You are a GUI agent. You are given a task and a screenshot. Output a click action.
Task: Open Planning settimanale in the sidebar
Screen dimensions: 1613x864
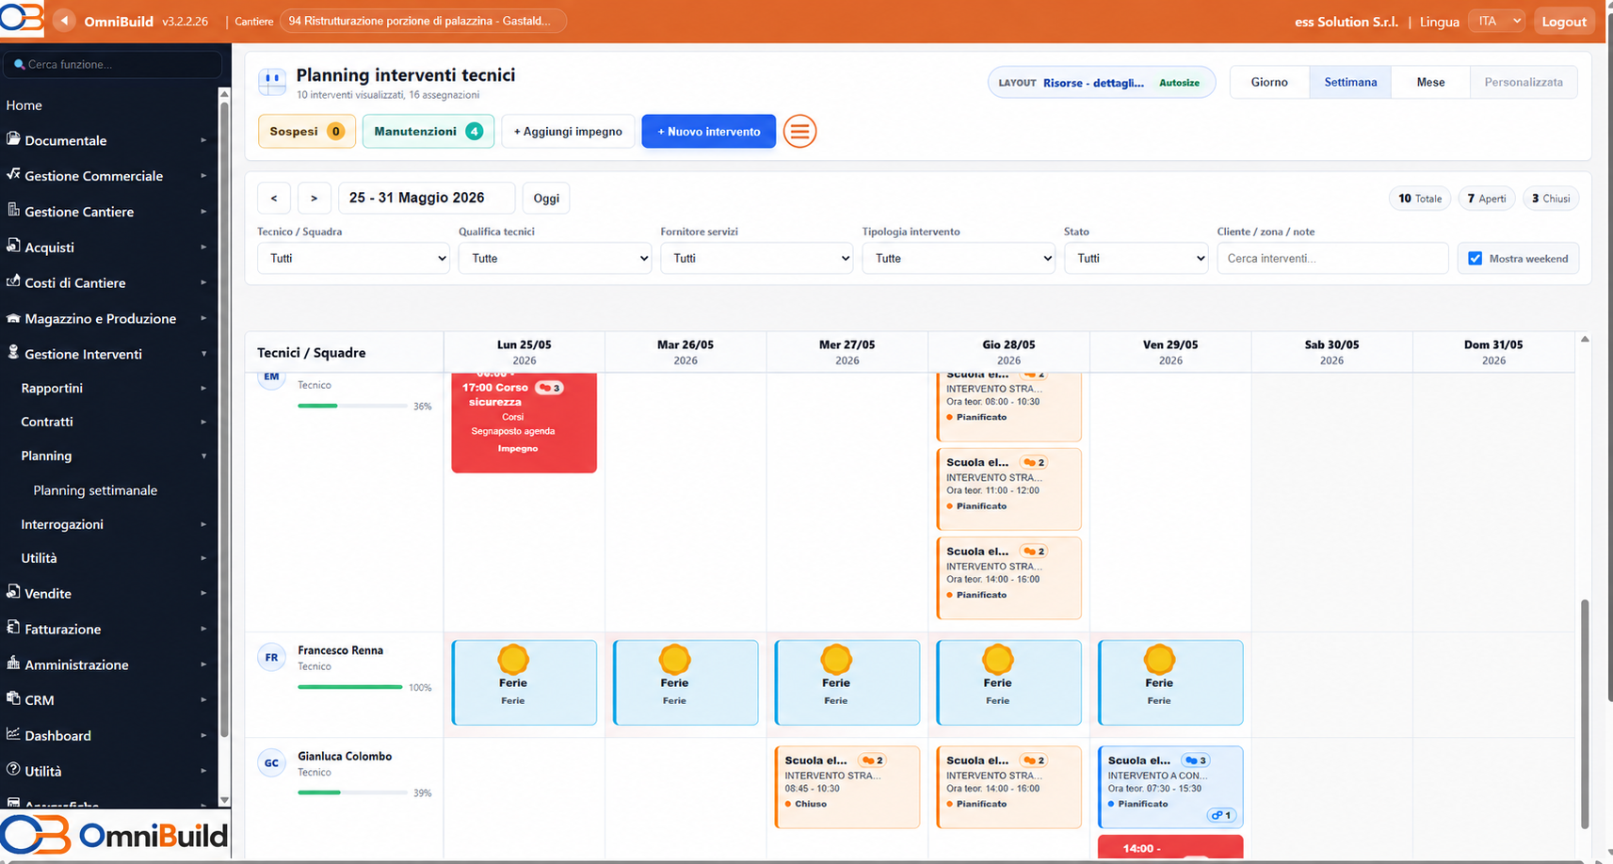pyautogui.click(x=95, y=490)
